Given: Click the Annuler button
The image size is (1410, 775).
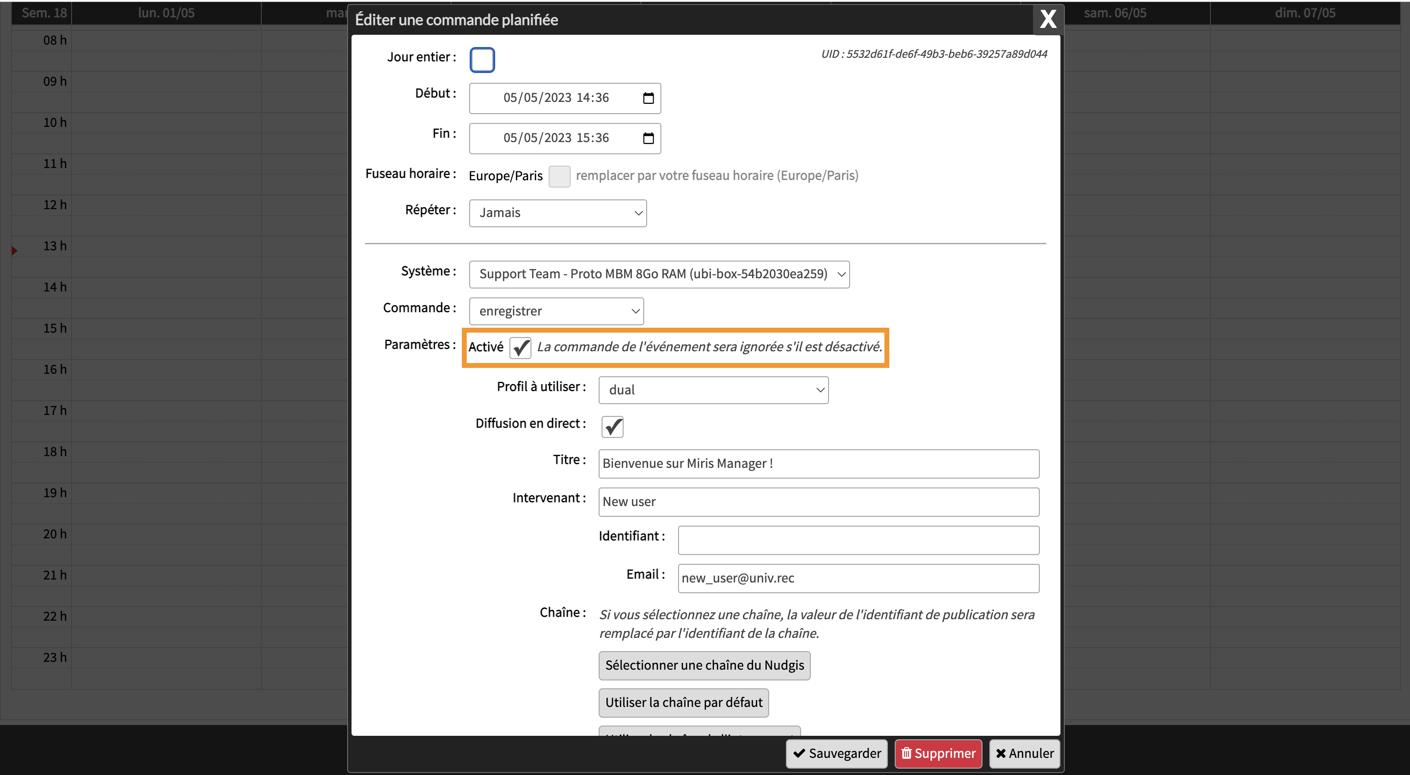Looking at the screenshot, I should pyautogui.click(x=1024, y=753).
